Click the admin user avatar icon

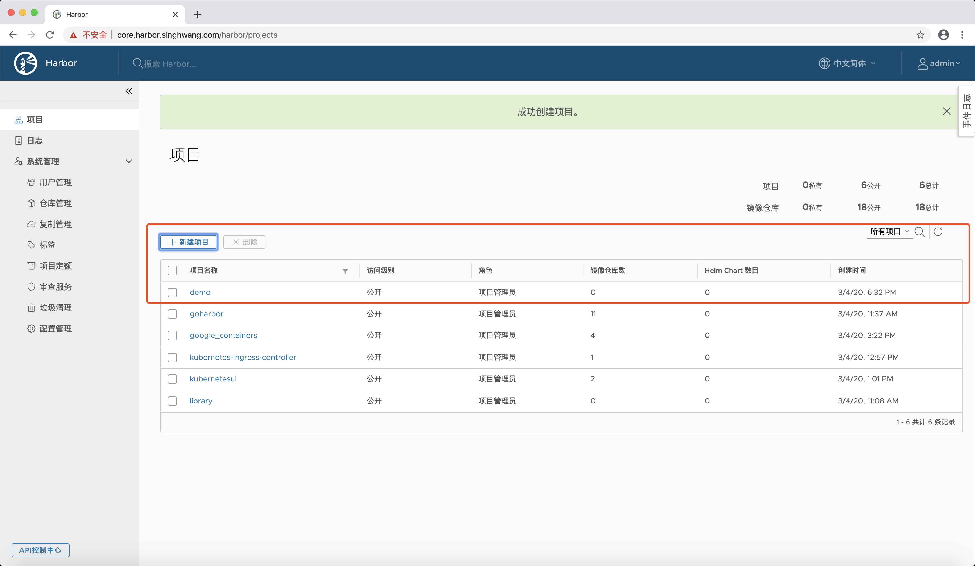point(922,64)
